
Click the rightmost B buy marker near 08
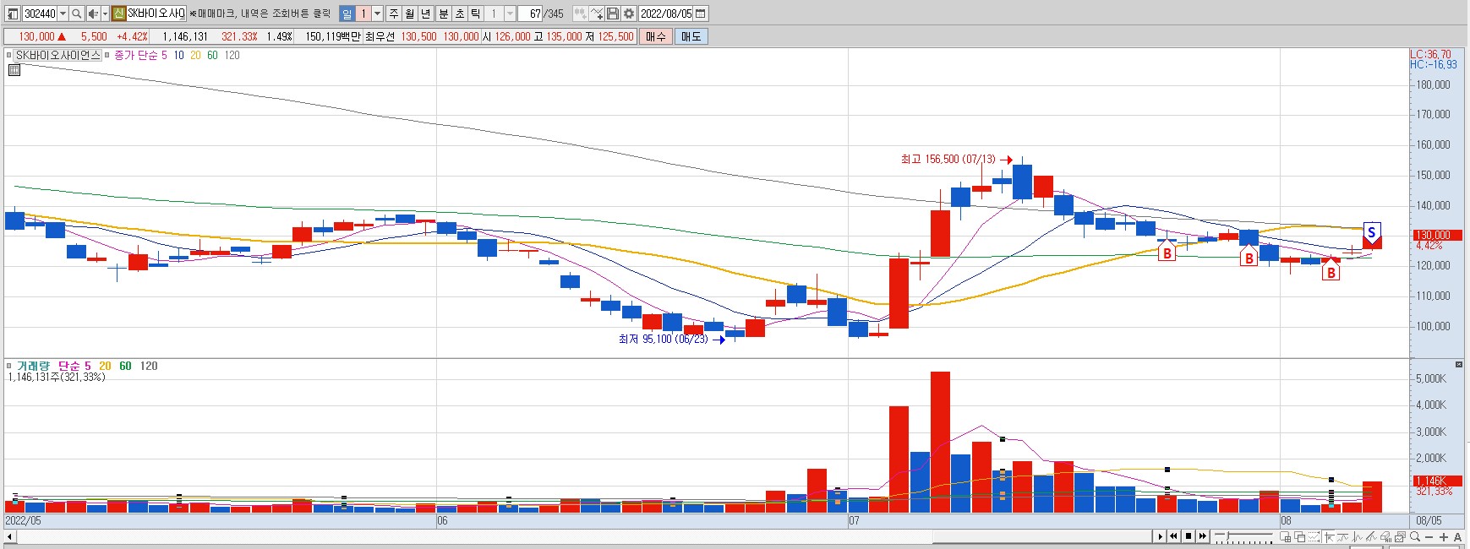click(x=1331, y=271)
